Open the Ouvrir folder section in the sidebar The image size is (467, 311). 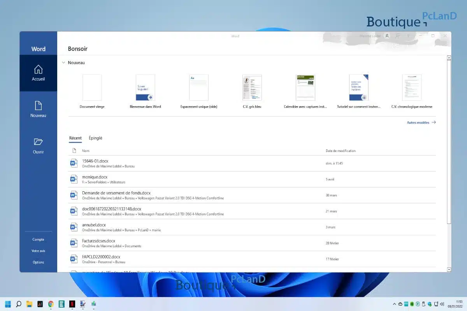click(x=38, y=146)
